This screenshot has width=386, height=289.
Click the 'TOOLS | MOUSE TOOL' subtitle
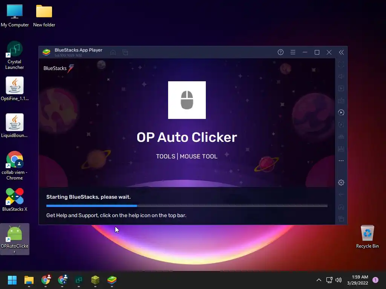(x=187, y=156)
